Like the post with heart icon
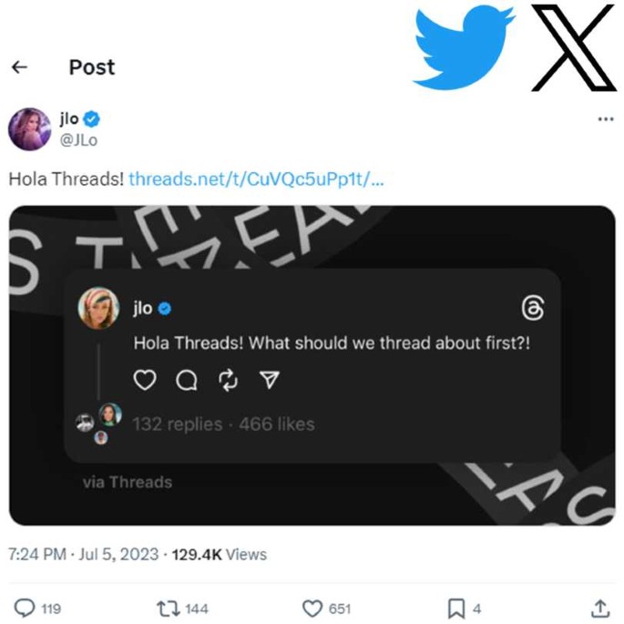 point(312,608)
